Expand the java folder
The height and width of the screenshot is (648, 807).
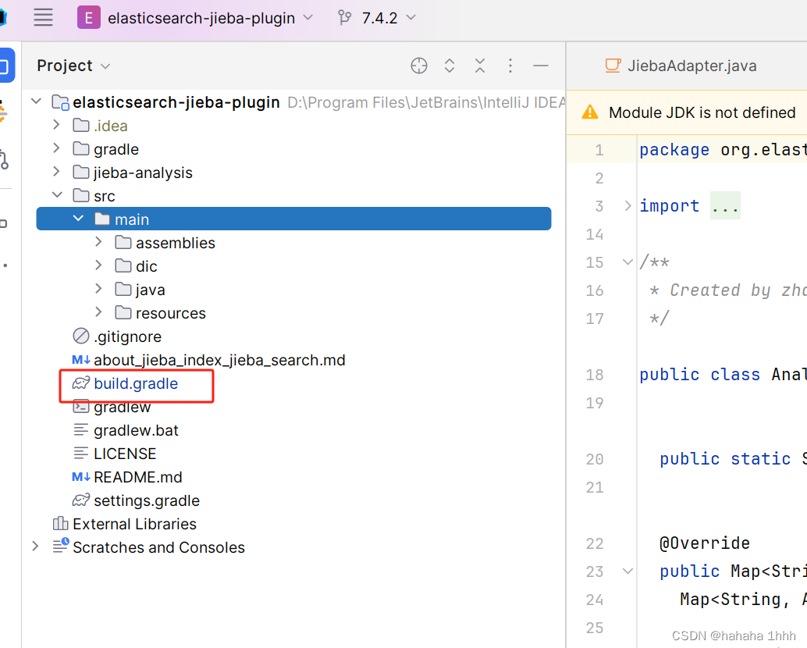[99, 289]
